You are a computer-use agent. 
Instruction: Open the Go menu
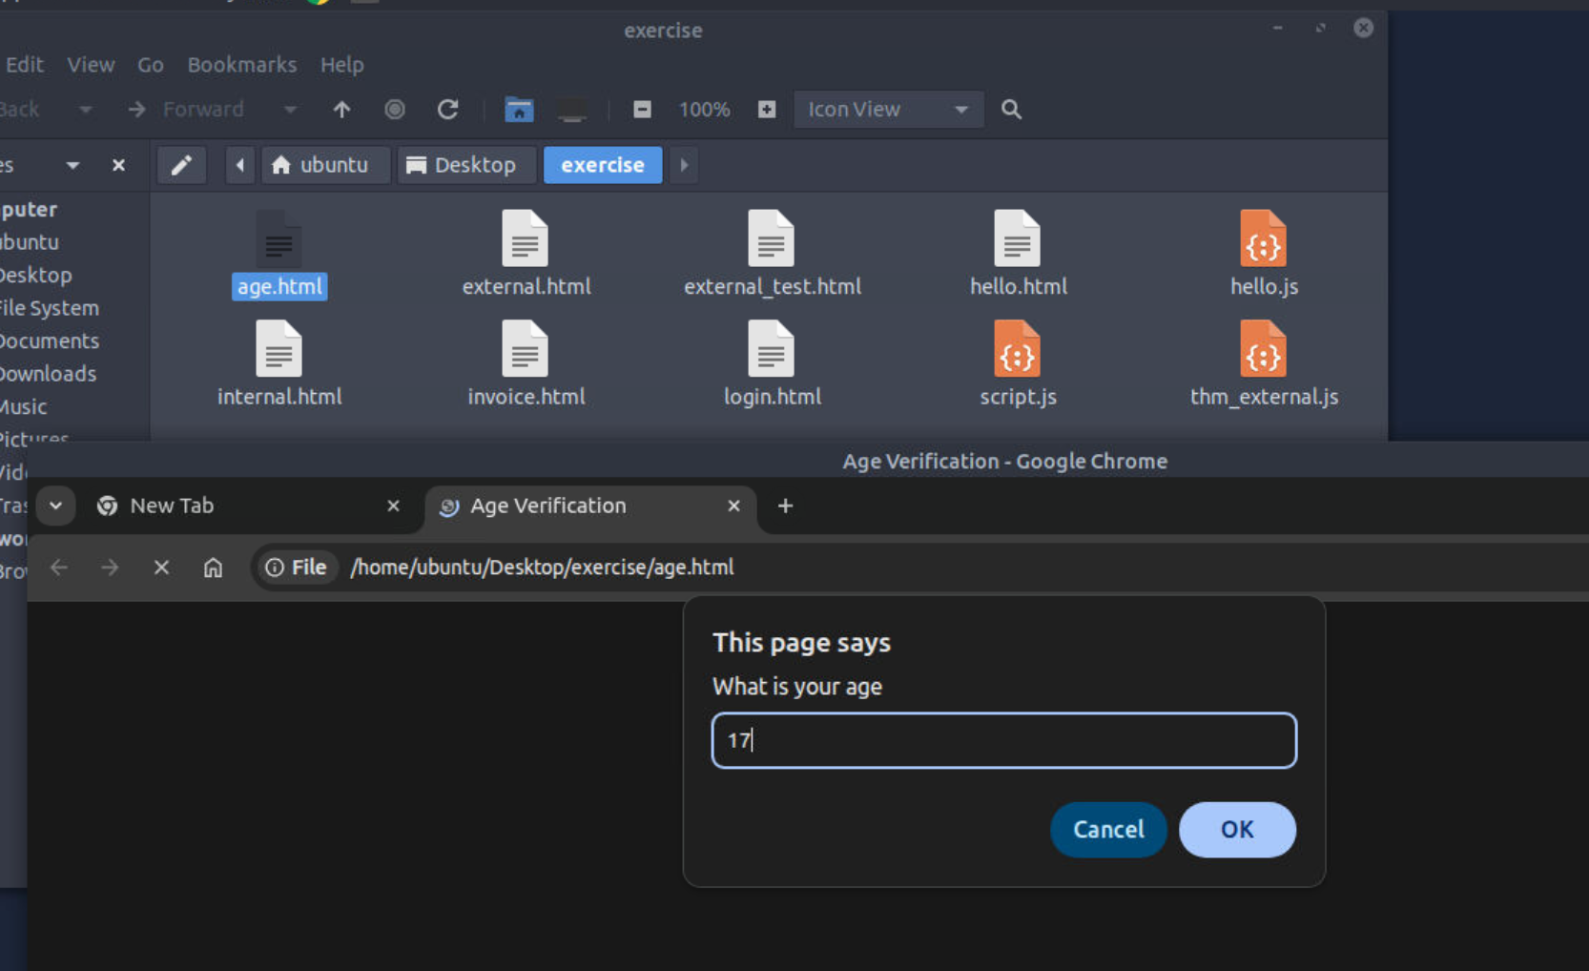151,65
